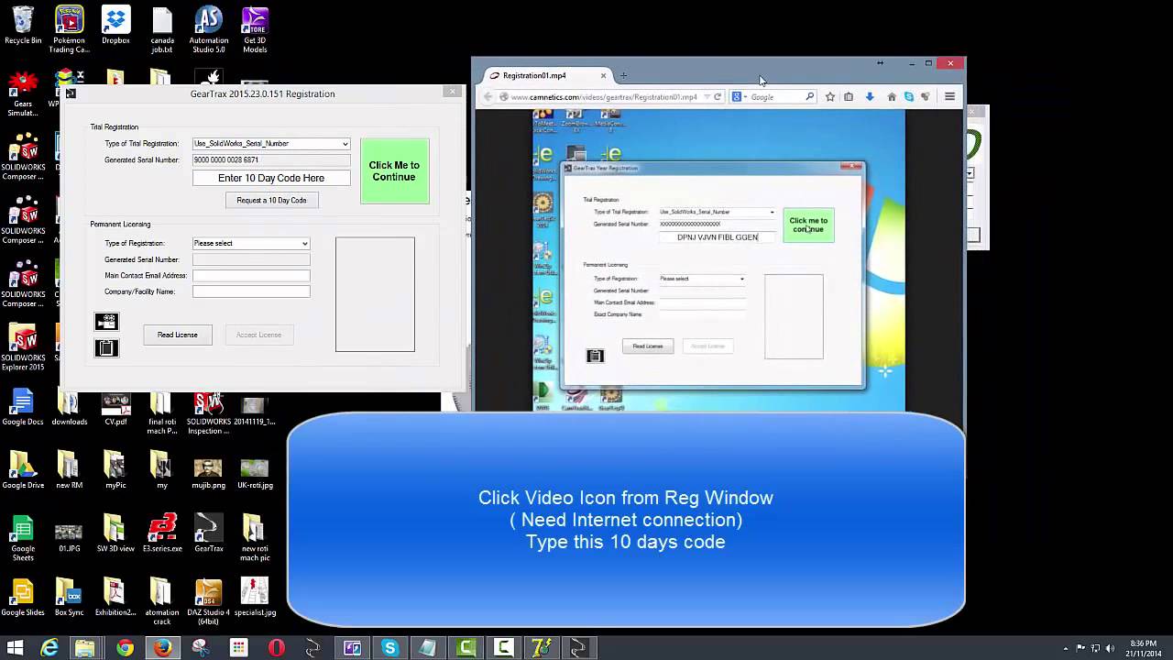Screen dimensions: 1173x660
Task: Select the GearTrax desktop shortcut
Action: coord(208,532)
